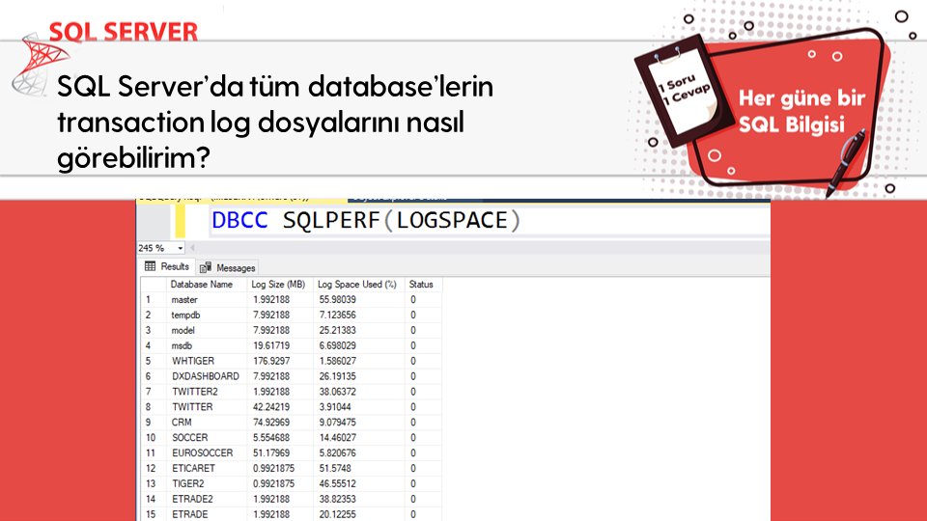
Task: Click the Status 0 cell for CRM
Action: 422,423
